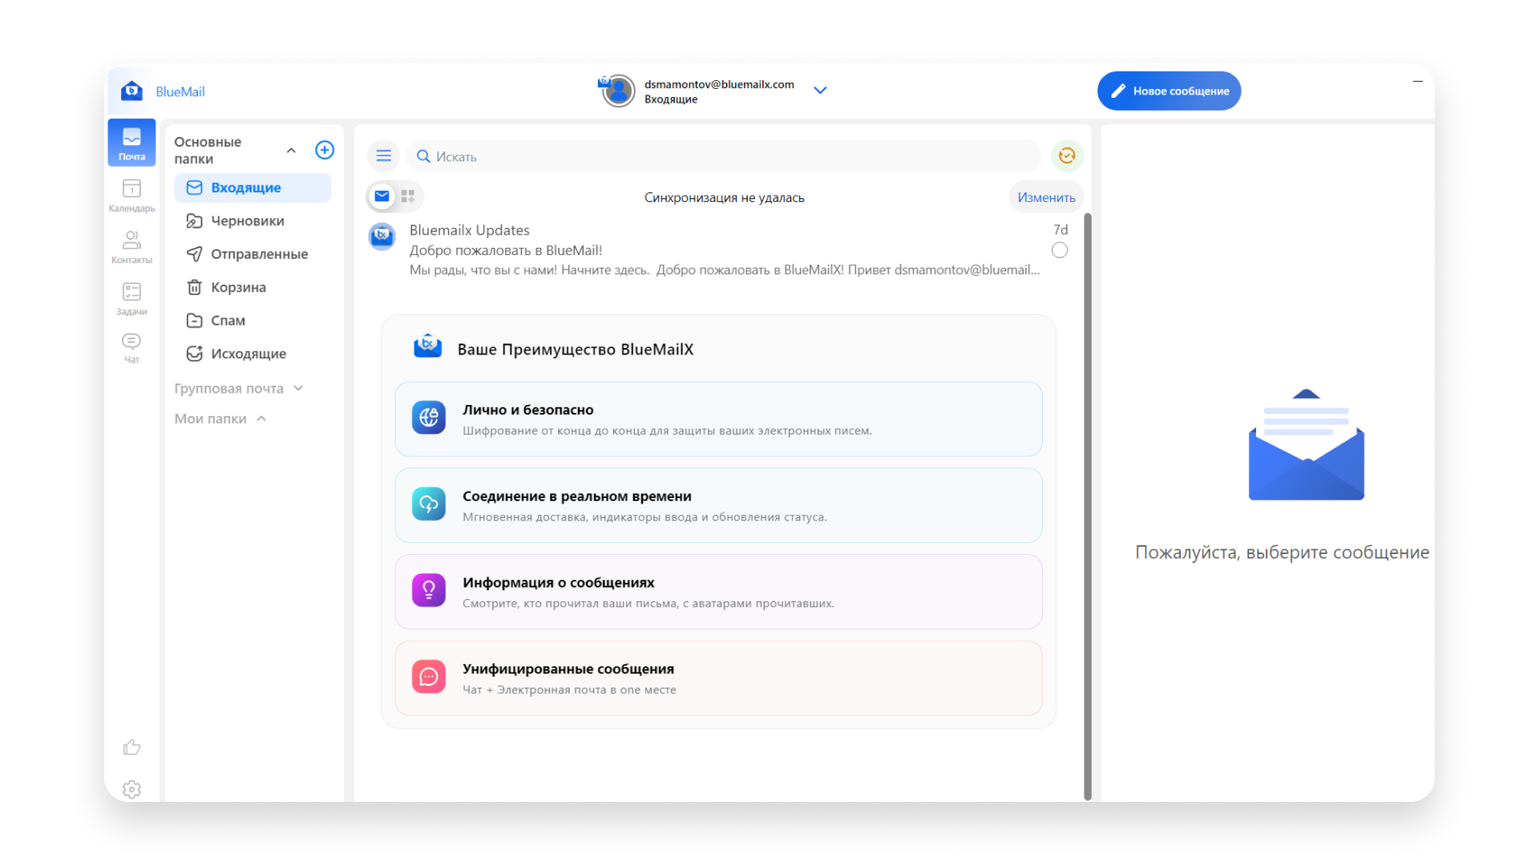Image resolution: width=1539 pixels, height=866 pixels.
Task: Click the search magnifier icon
Action: pos(423,156)
